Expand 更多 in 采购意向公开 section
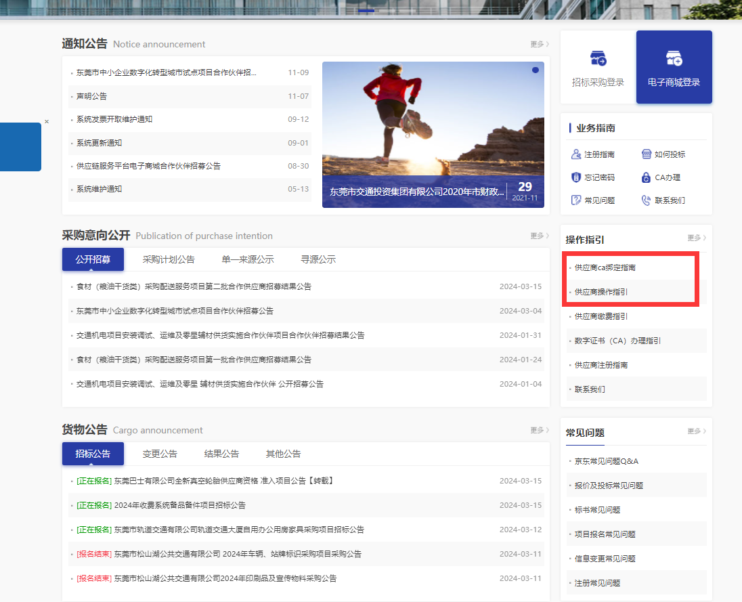The height and width of the screenshot is (602, 742). [x=539, y=236]
